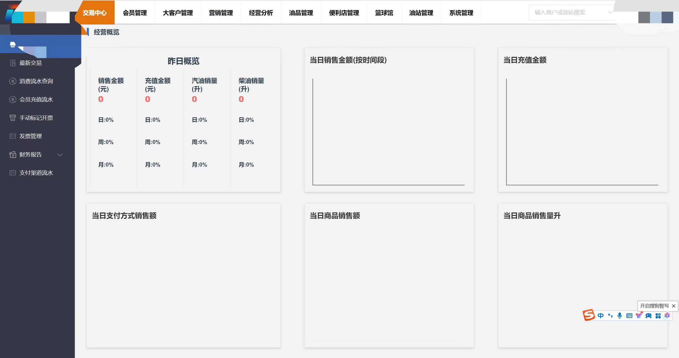The width and height of the screenshot is (679, 358).
Task: Click the 当日商品销售额 card title
Action: point(335,216)
